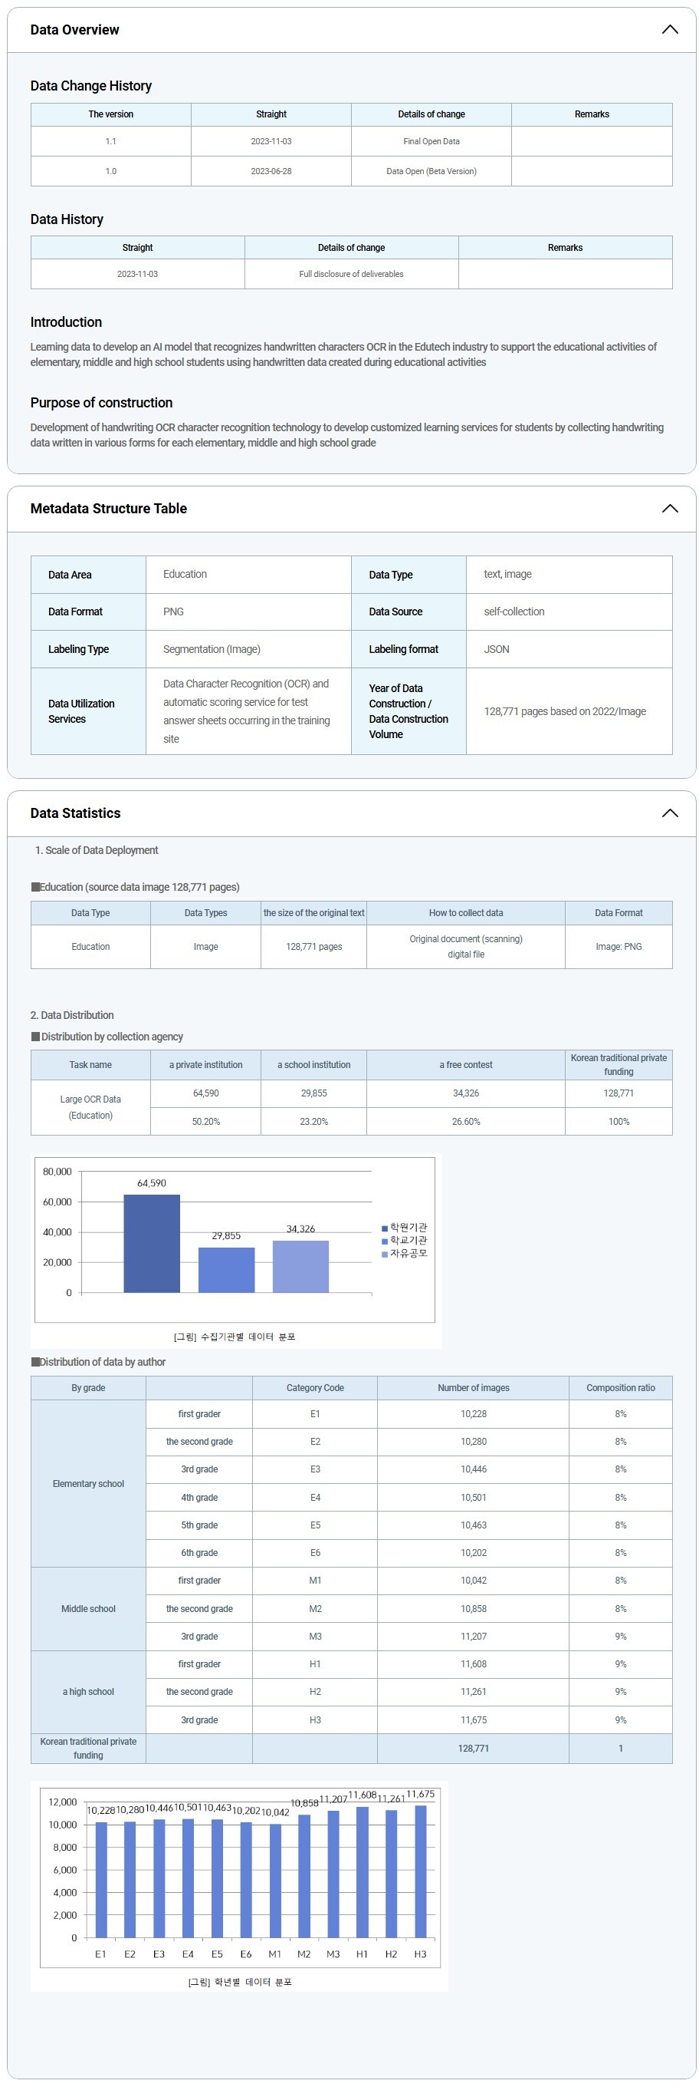Click the 자유공모 legend marker

click(x=385, y=1255)
